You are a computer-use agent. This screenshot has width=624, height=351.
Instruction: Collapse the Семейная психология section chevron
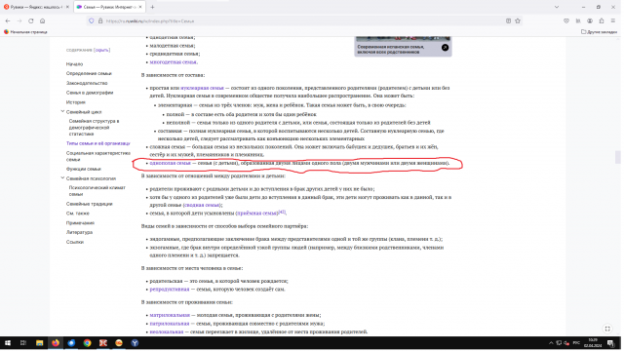click(62, 178)
